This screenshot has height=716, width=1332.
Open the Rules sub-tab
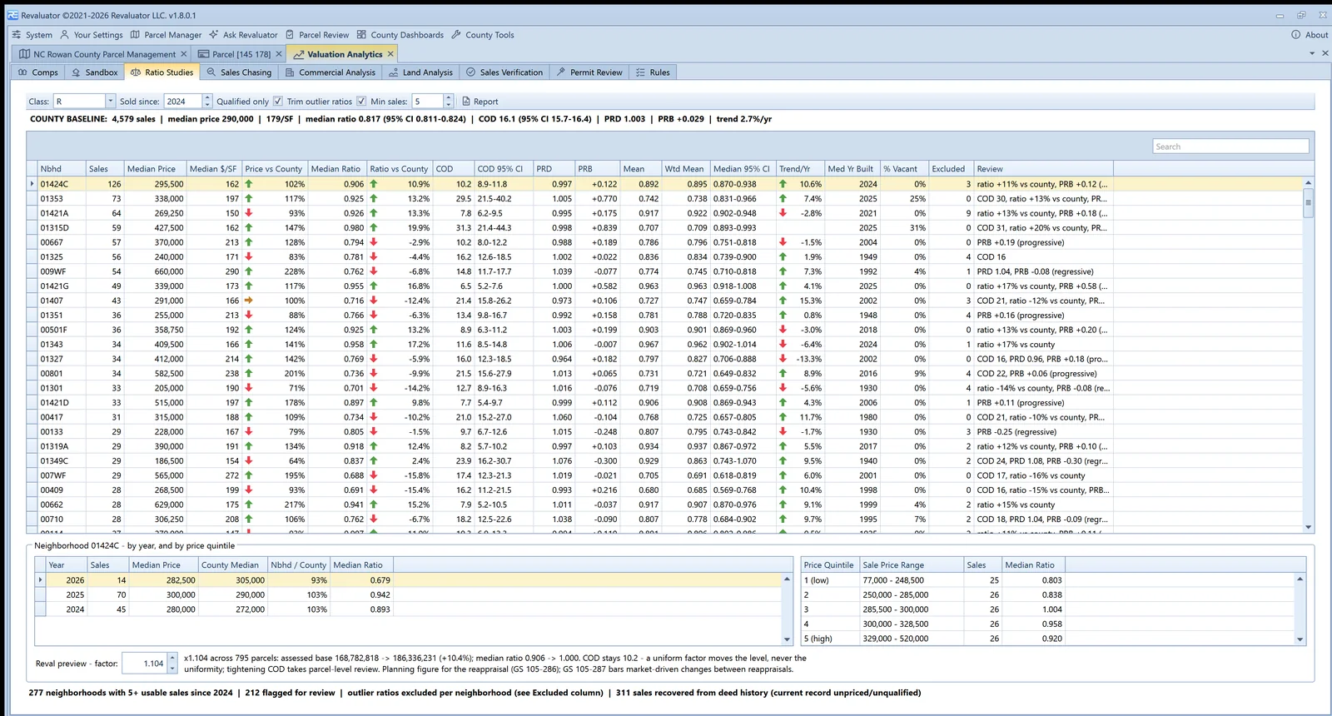pyautogui.click(x=653, y=72)
